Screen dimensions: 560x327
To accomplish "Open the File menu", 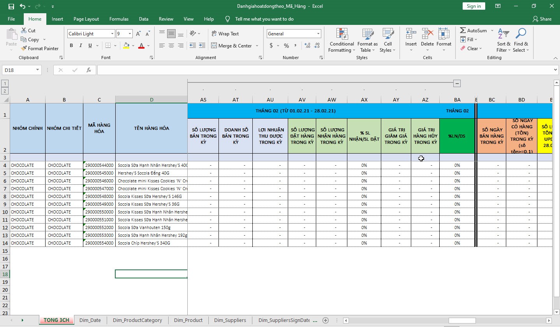I will pos(11,19).
